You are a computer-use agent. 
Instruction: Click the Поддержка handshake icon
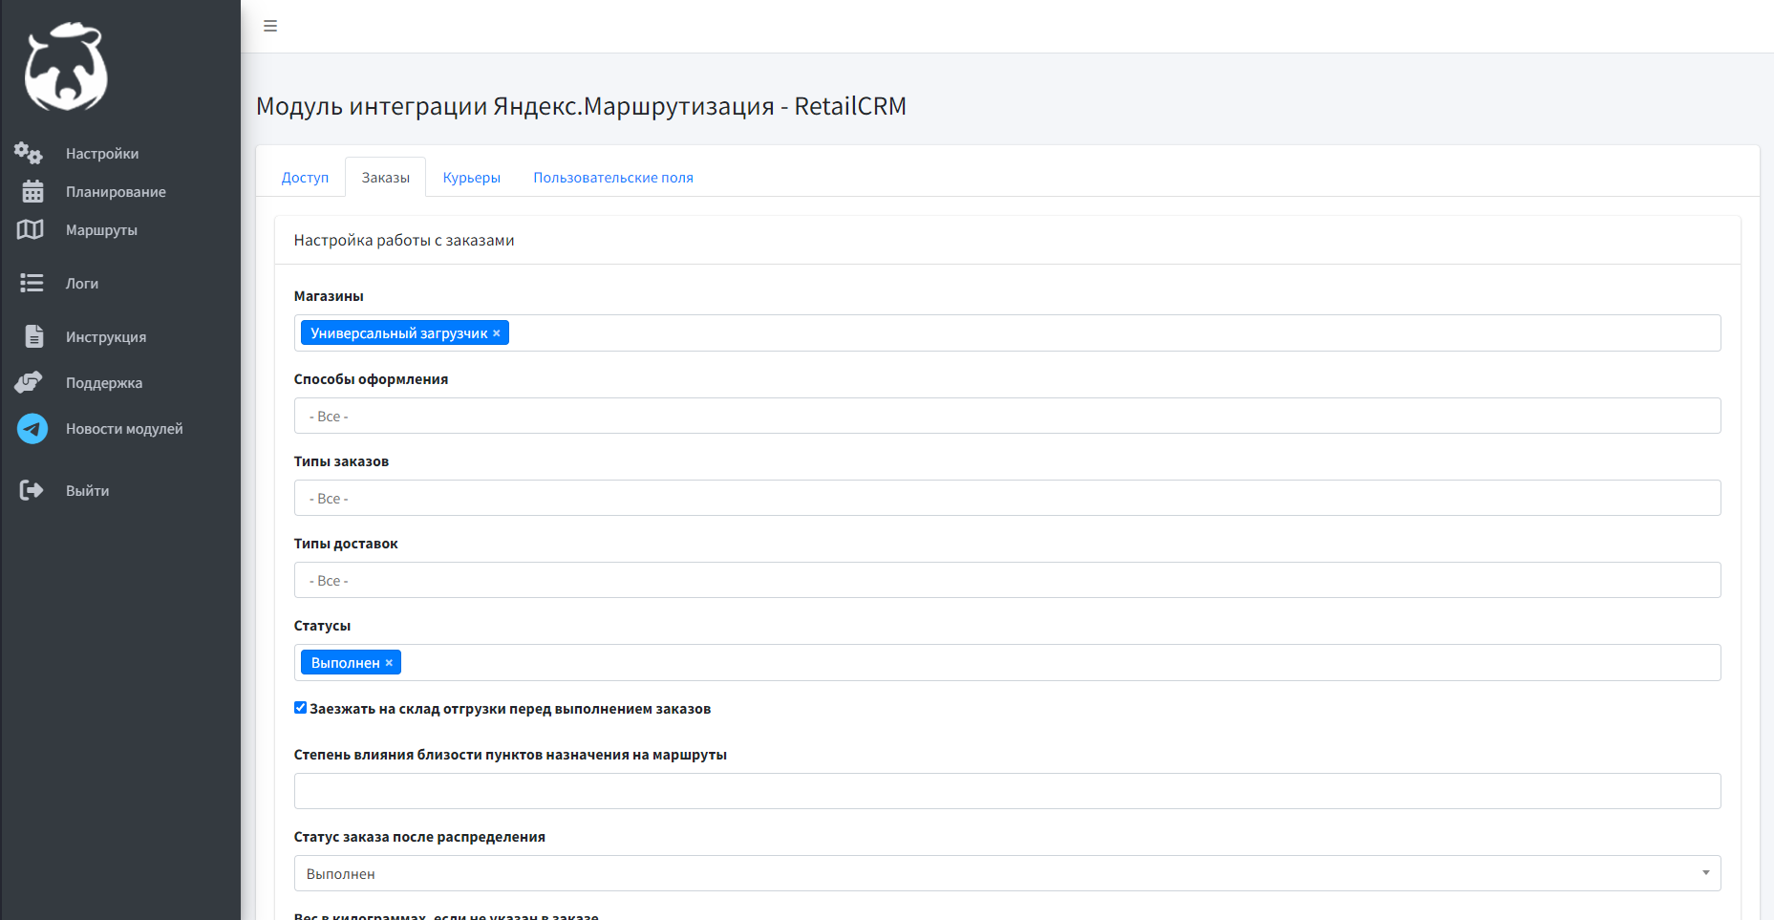tap(29, 382)
